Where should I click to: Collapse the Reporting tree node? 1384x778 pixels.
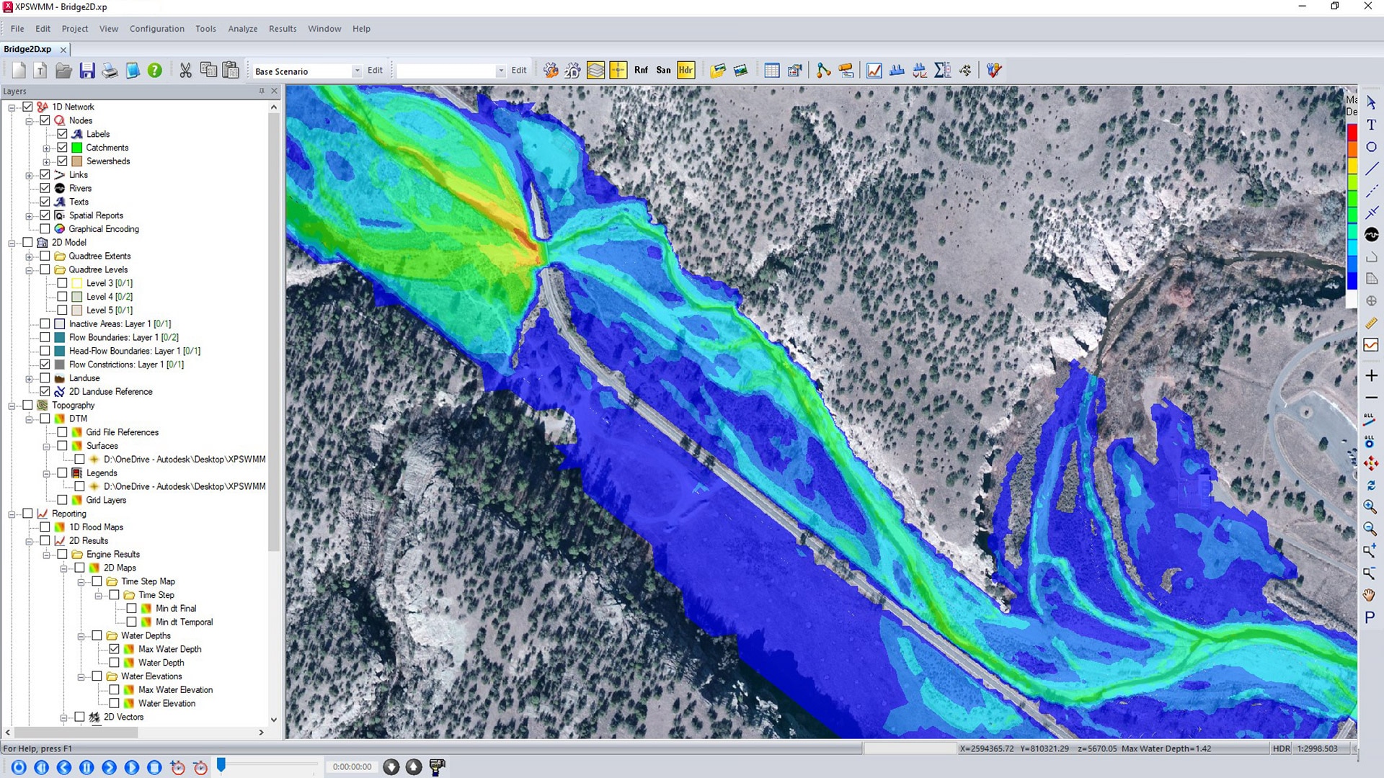12,514
